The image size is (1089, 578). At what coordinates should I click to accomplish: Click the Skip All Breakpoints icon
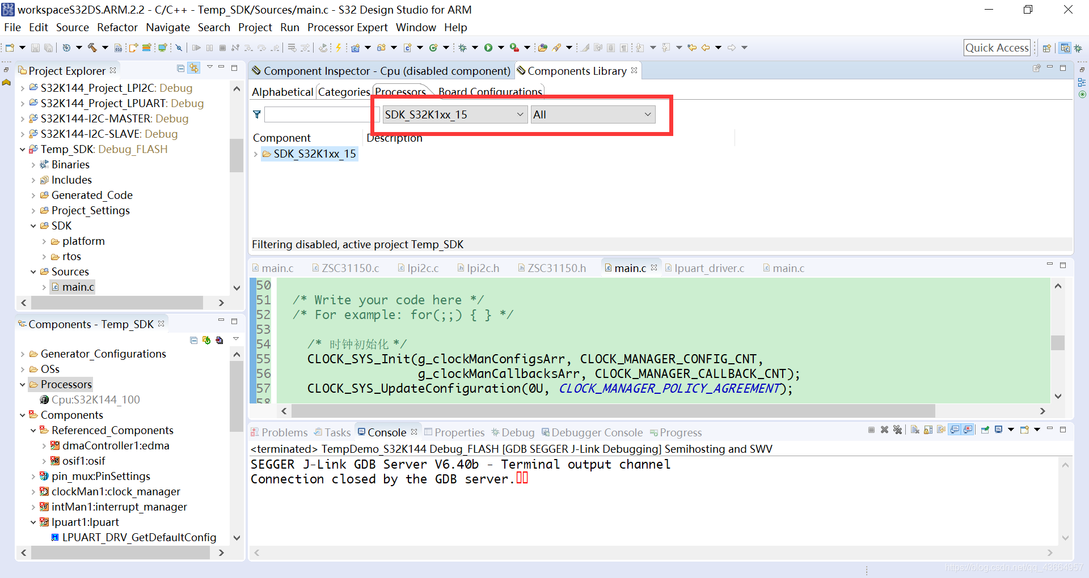(179, 48)
